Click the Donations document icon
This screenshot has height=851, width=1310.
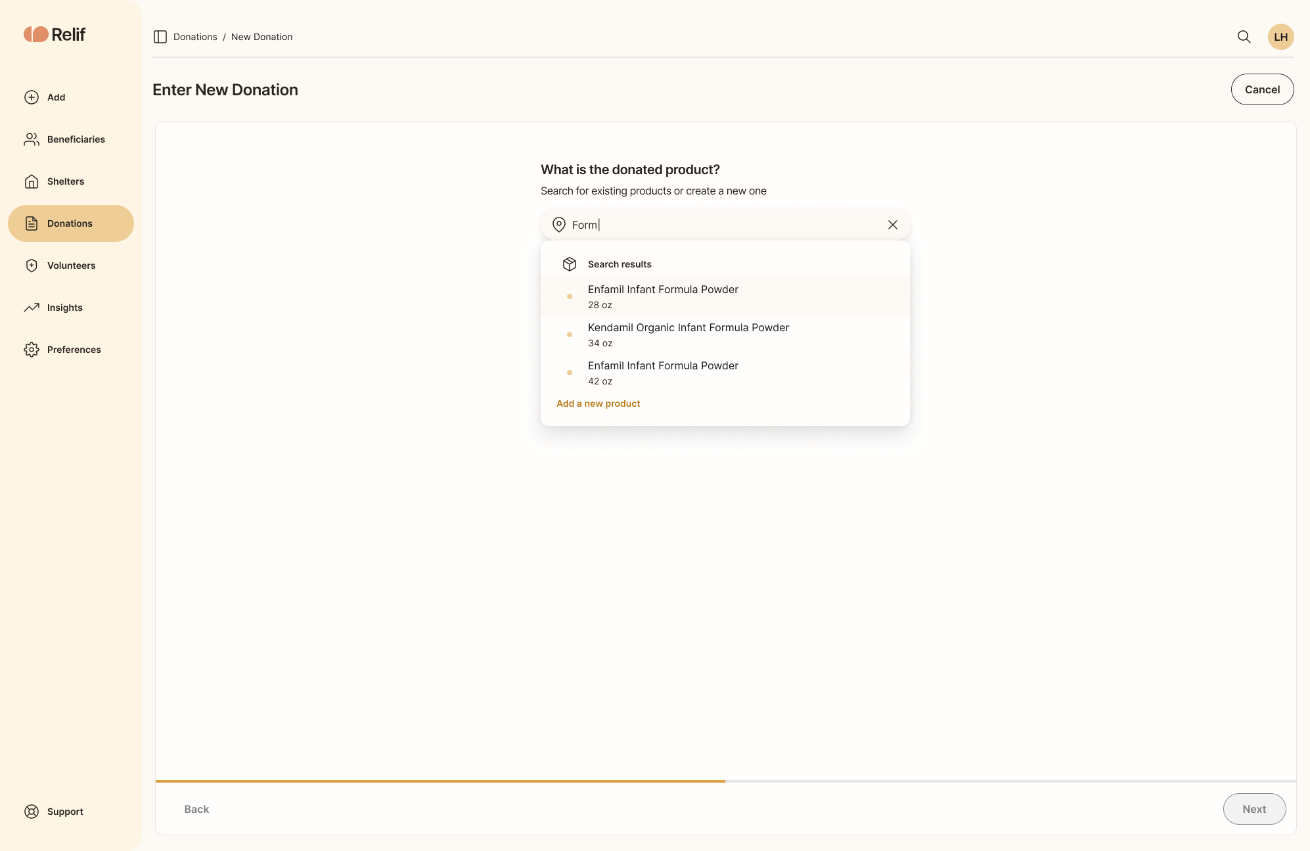coord(32,223)
